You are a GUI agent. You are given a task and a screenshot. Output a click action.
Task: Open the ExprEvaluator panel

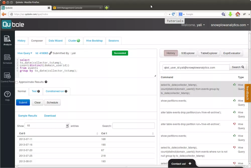(232, 53)
